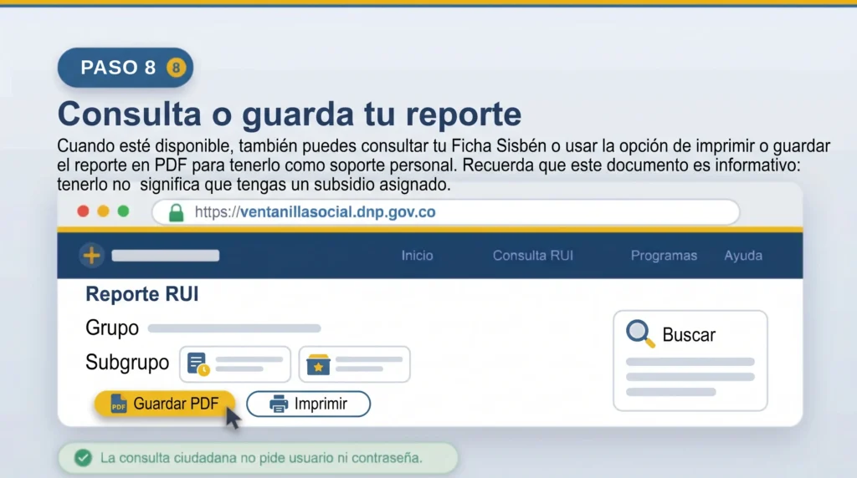Click the printer icon in Imprimir
Screen dimensions: 857x478
[279, 404]
